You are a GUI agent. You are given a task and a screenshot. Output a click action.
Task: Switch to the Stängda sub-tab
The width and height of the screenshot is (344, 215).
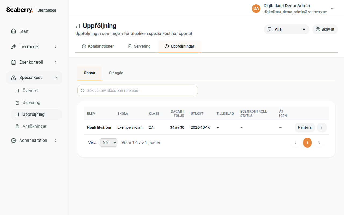(116, 73)
